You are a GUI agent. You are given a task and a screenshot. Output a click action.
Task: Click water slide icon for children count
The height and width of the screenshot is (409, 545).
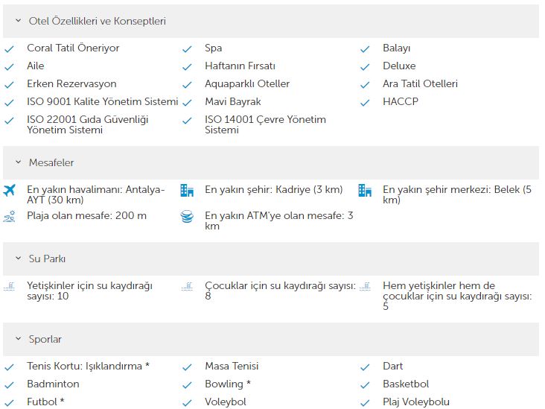point(187,287)
